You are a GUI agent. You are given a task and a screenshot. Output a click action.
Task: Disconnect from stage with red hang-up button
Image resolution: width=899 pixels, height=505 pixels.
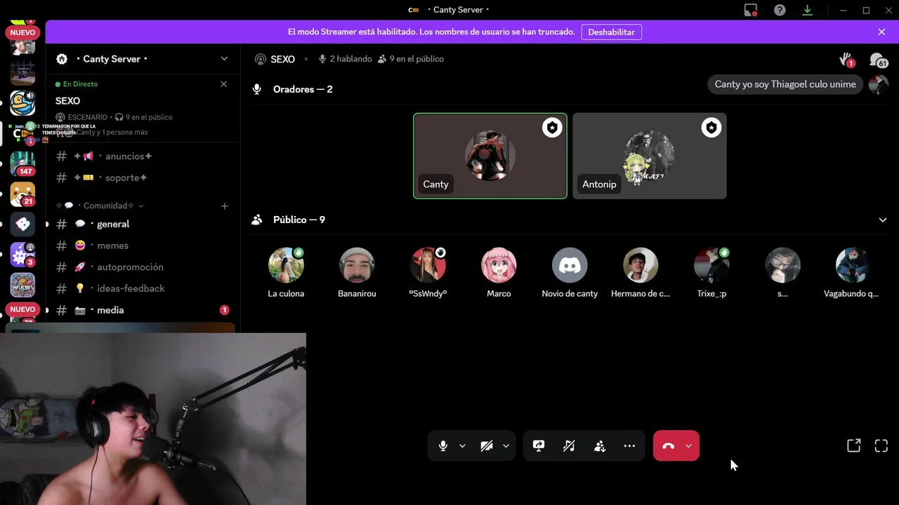pos(668,446)
